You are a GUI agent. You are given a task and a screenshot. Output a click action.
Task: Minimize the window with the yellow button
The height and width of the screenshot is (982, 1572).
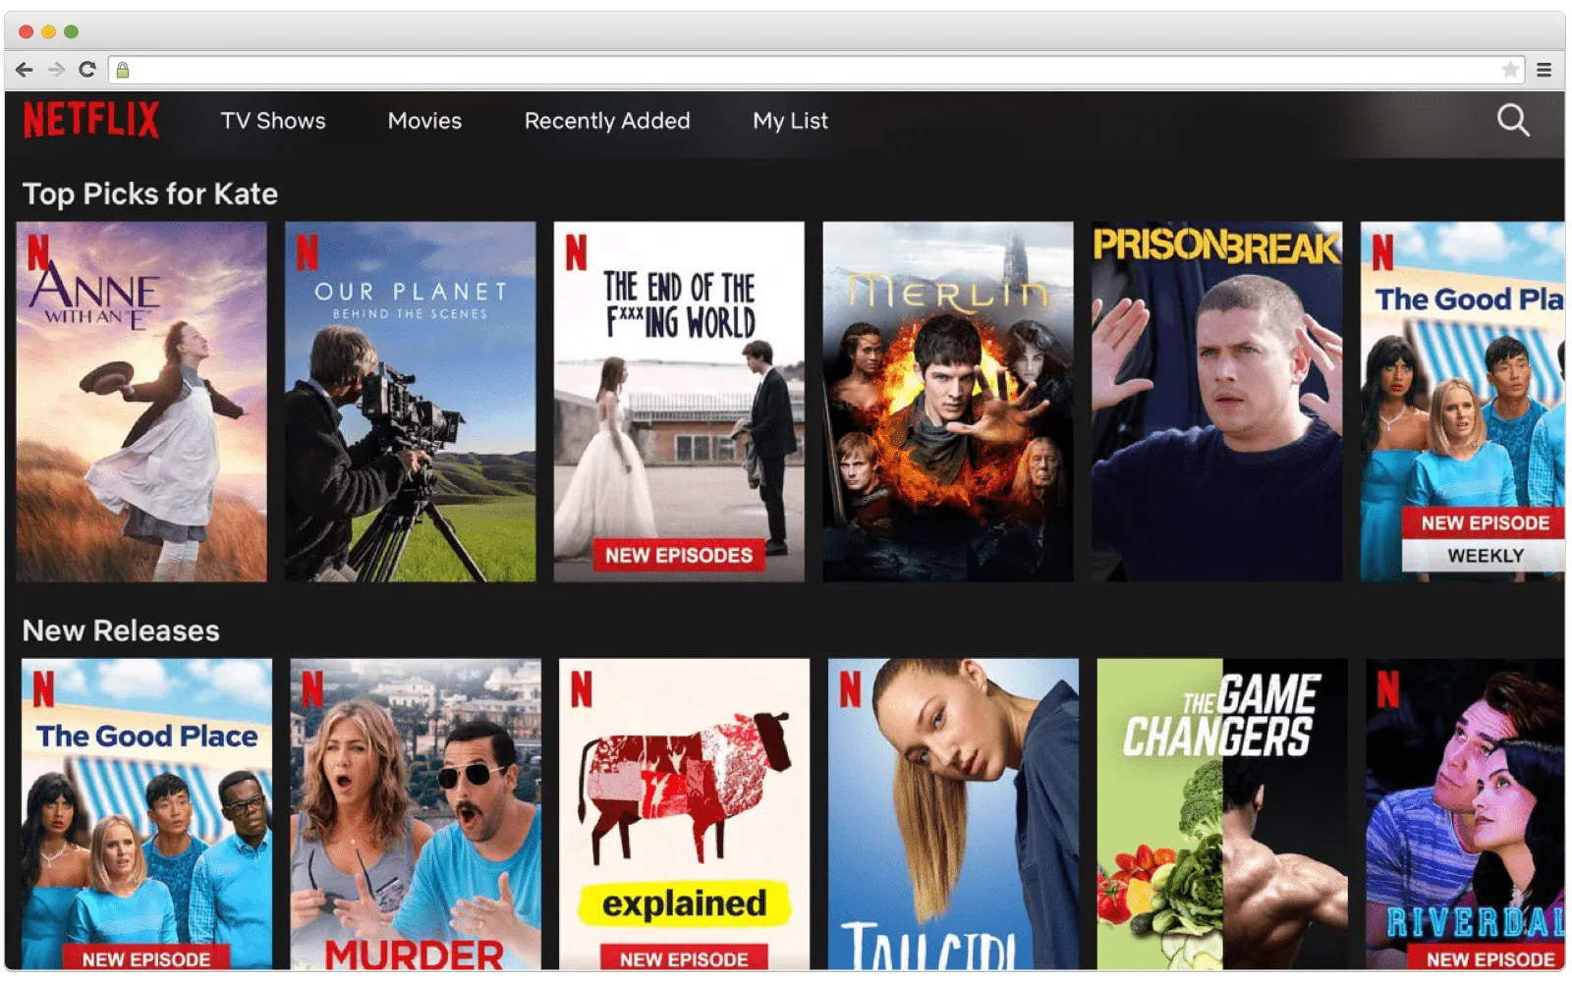point(48,31)
